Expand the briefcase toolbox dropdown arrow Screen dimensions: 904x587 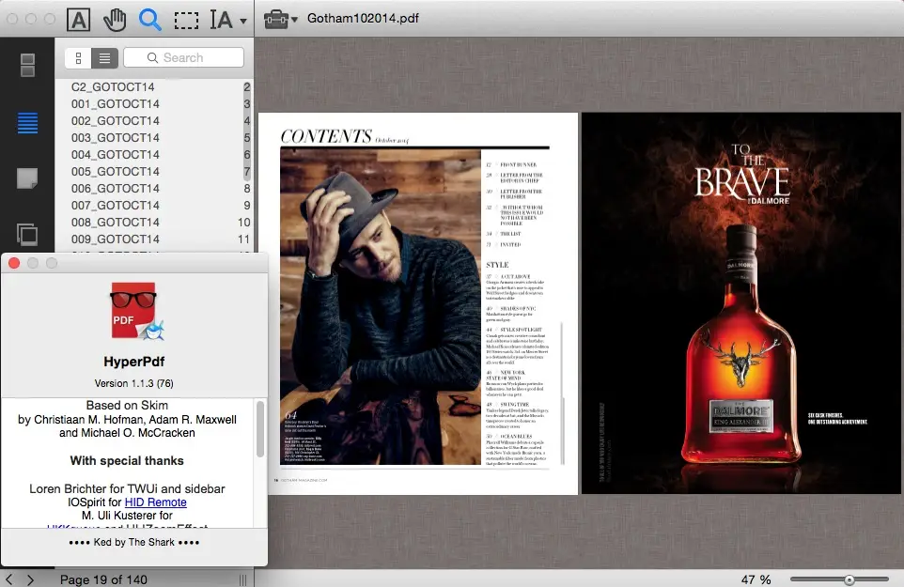[294, 20]
